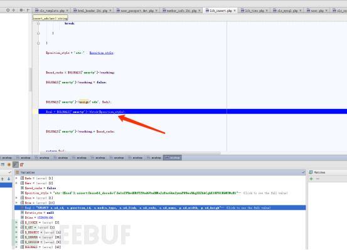
Task: Open the project panel gear settings
Action: (x=22, y=10)
